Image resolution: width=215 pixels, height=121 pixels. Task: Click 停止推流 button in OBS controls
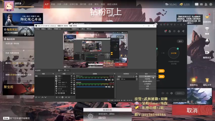pyautogui.click(x=147, y=76)
